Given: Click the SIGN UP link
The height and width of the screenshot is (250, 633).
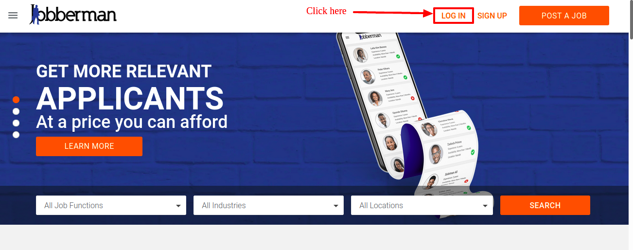Looking at the screenshot, I should click(492, 16).
